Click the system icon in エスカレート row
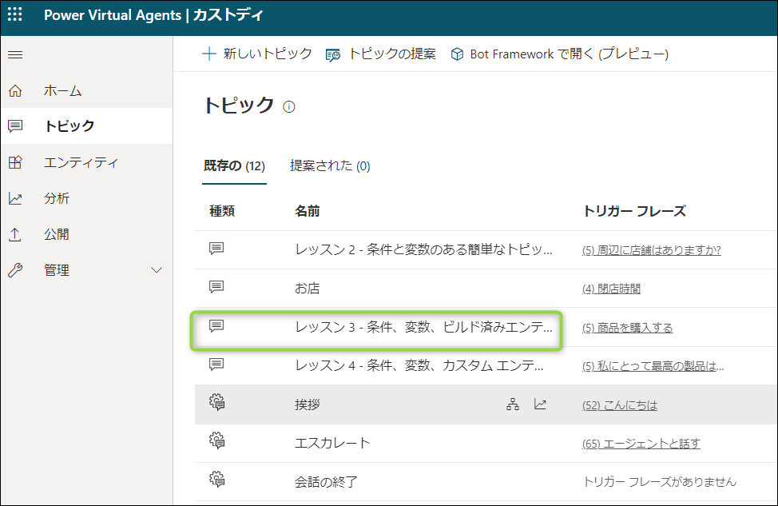 pos(216,440)
